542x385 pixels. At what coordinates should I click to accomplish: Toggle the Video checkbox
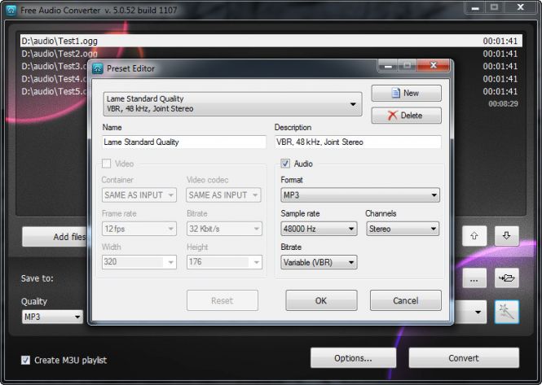point(107,164)
